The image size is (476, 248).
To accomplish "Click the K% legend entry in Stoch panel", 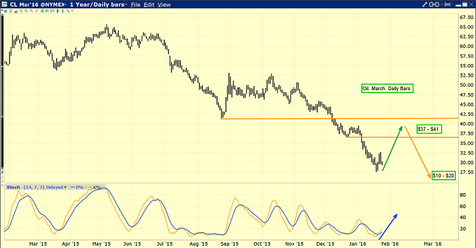I will pyautogui.click(x=98, y=187).
